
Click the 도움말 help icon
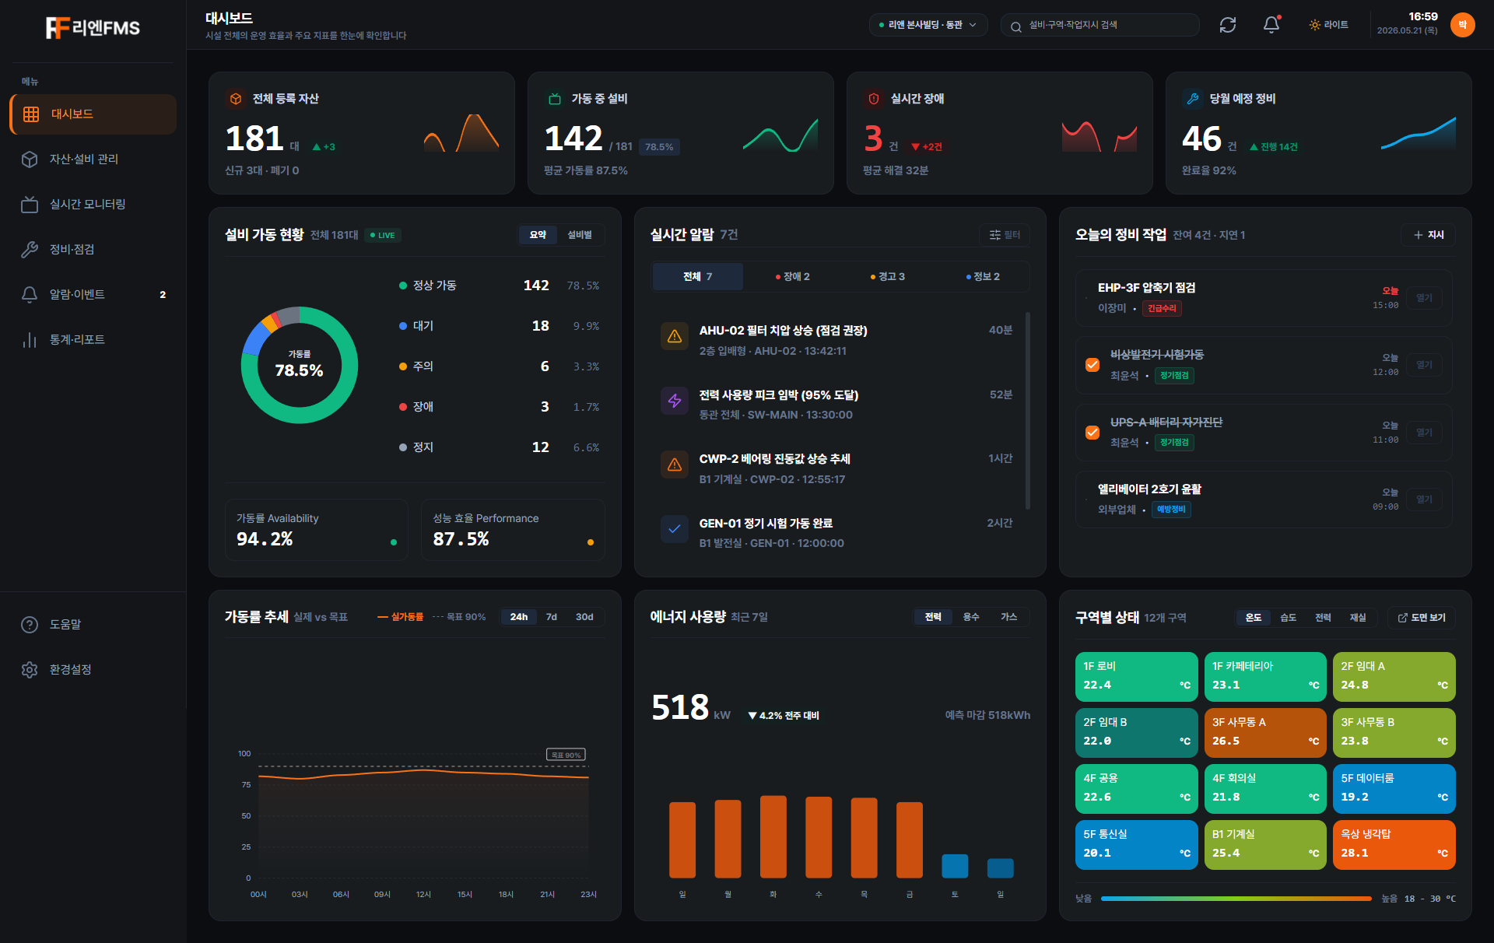click(x=30, y=624)
